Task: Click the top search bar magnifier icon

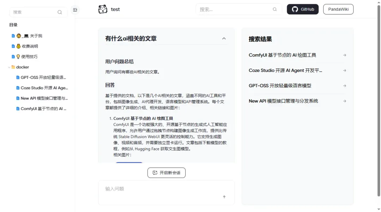Action: [274, 9]
